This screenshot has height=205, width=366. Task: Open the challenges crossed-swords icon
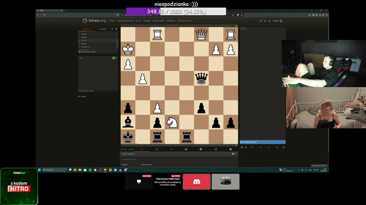pyautogui.click(x=265, y=21)
